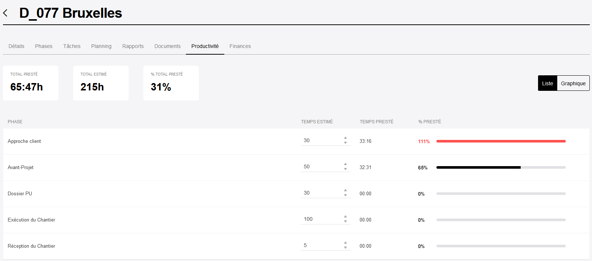Open the Rapports tab
Screen dimensions: 592x261
133,46
